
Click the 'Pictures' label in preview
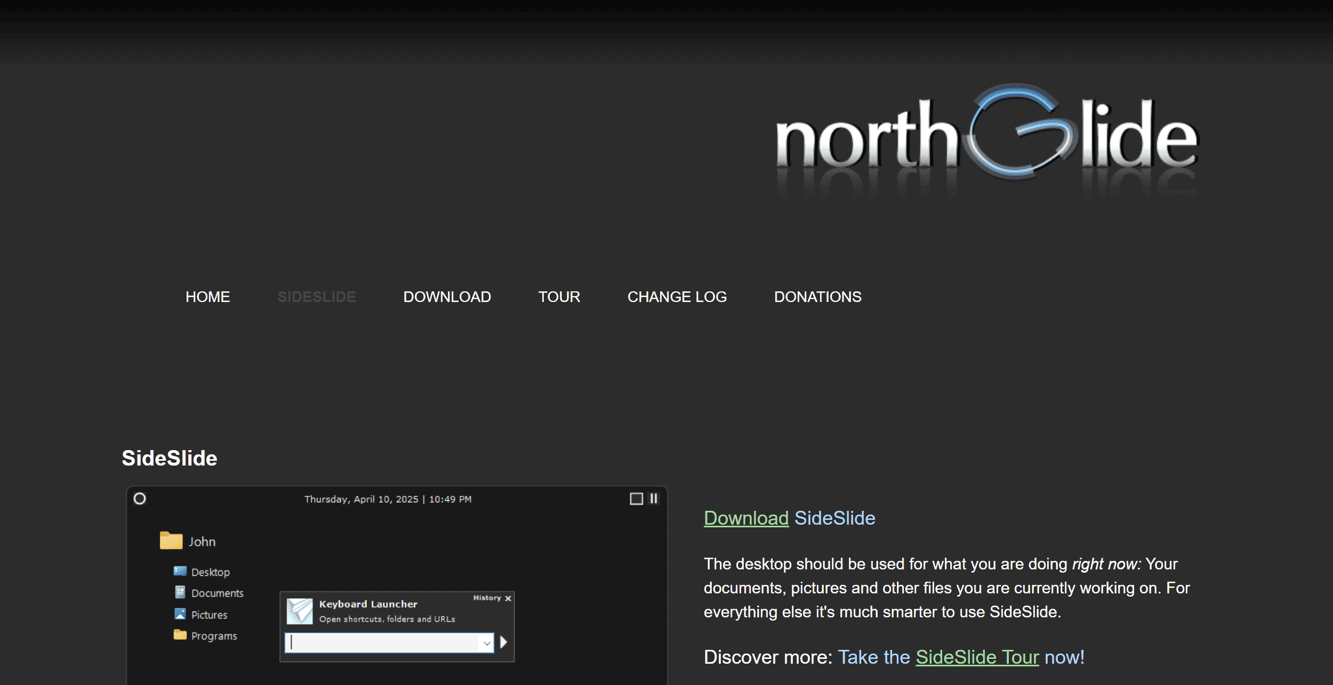[x=209, y=615]
